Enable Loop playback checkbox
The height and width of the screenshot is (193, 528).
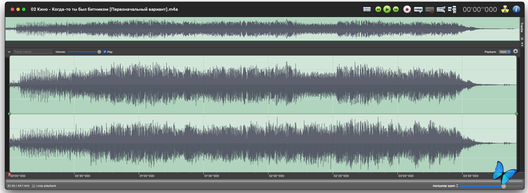(34, 186)
